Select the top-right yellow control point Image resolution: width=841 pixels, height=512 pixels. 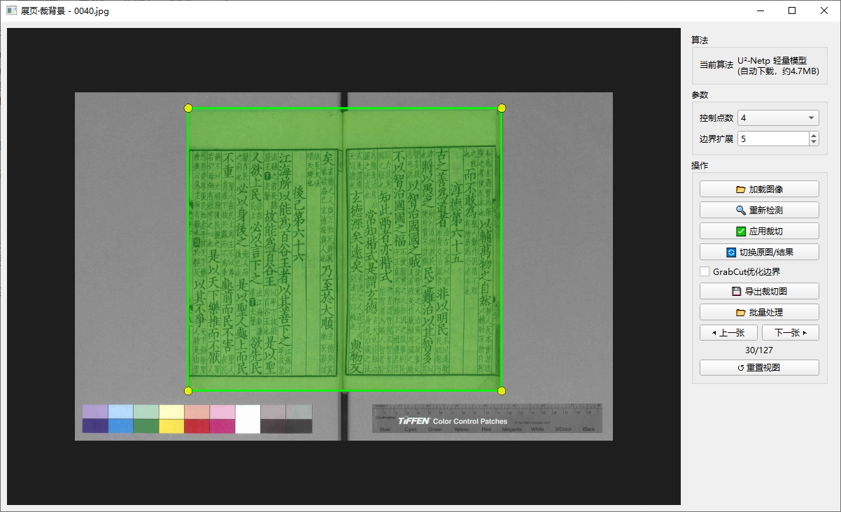click(502, 108)
